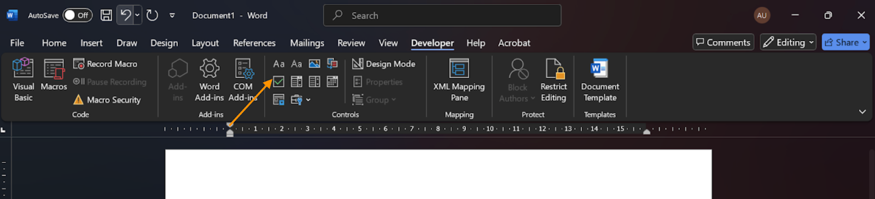
Task: Insert a Picture content control
Action: coord(314,64)
